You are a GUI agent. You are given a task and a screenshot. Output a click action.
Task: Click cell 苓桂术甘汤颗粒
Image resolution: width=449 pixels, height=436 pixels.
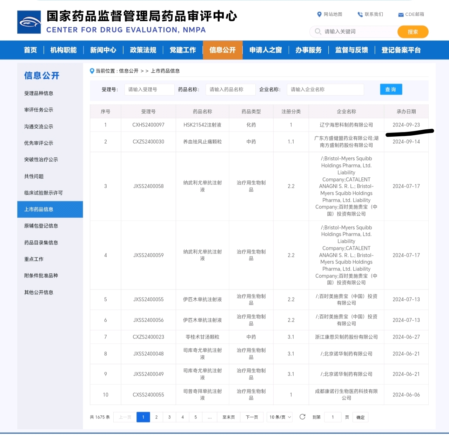202,337
